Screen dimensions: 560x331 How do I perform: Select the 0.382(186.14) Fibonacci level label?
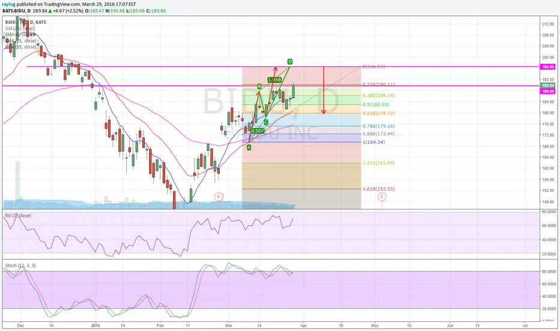coord(379,96)
